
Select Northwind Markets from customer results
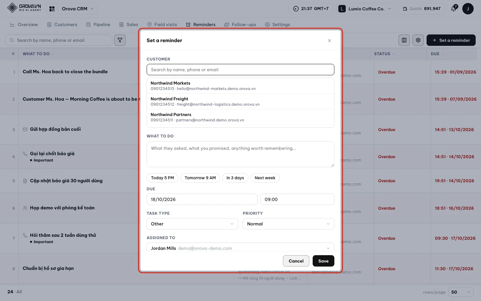coord(240,86)
